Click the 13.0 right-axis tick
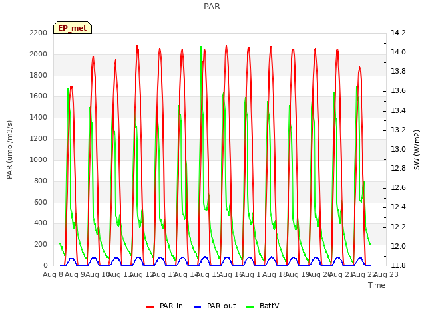Screen dimensions: 426x319 [x=398, y=149]
